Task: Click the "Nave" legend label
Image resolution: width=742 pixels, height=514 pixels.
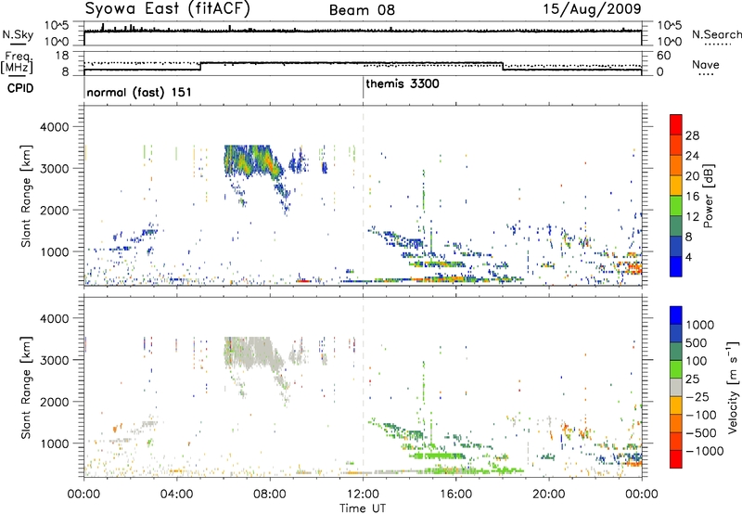Action: [706, 64]
